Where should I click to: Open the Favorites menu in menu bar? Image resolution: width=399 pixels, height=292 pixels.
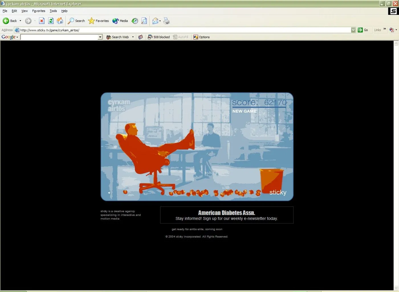pyautogui.click(x=38, y=11)
